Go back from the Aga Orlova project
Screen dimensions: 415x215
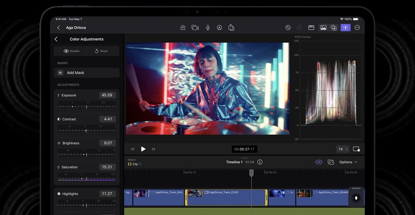[58, 28]
